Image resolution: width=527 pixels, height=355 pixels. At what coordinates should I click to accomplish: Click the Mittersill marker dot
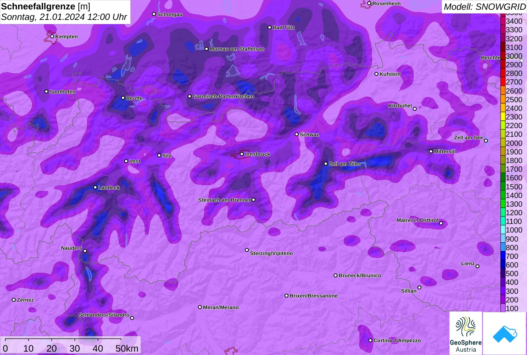431,151
